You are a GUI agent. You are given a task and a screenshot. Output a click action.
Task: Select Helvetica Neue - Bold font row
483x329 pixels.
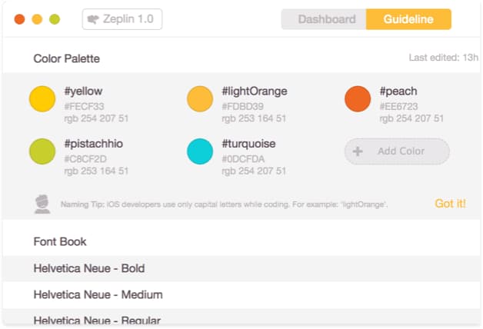pyautogui.click(x=241, y=268)
